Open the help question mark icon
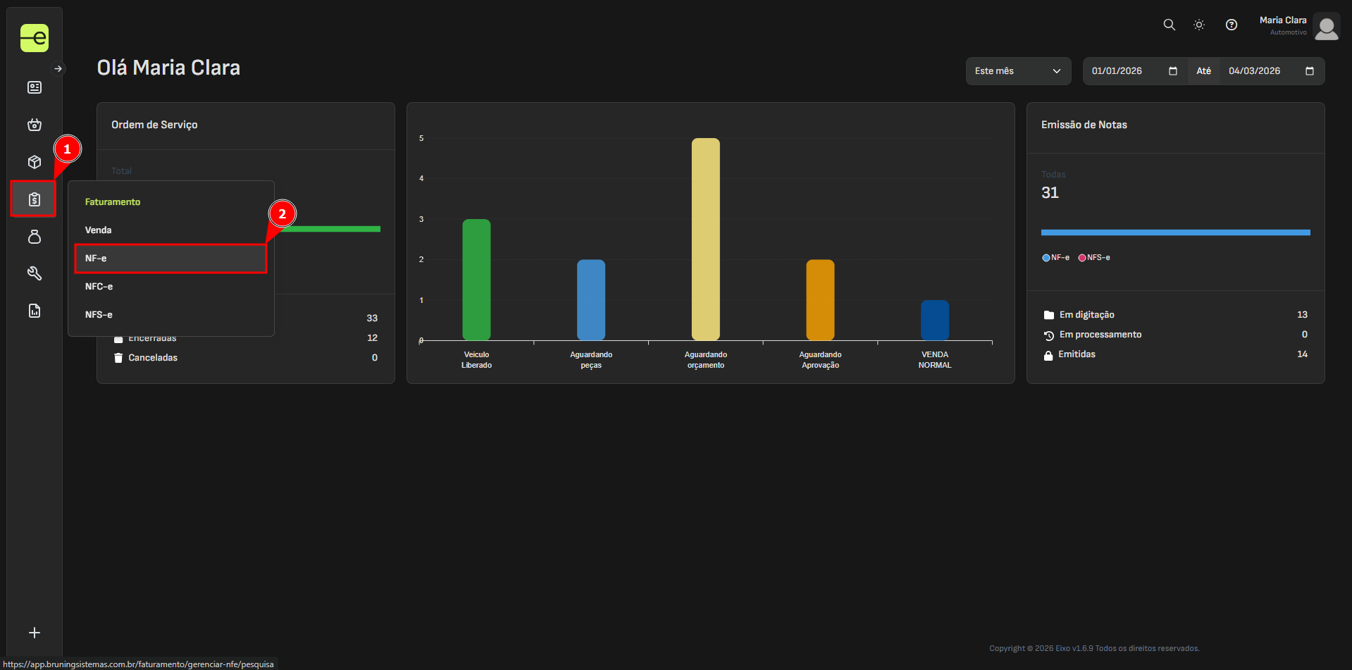Screen dimensions: 1352x670 tap(1231, 25)
